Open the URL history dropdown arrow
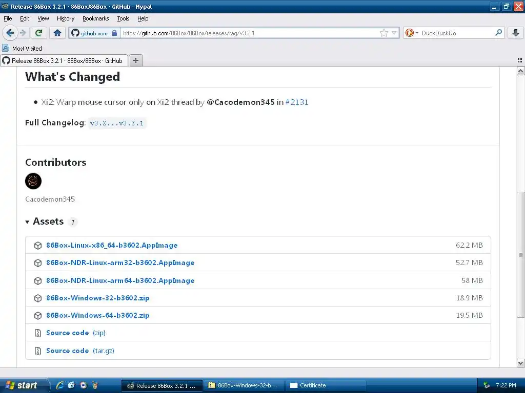The height and width of the screenshot is (393, 525). tap(394, 33)
